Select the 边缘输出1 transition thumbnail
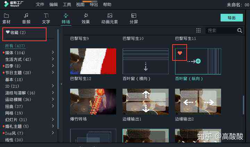The width and height of the screenshot is (250, 147). (x=145, y=102)
